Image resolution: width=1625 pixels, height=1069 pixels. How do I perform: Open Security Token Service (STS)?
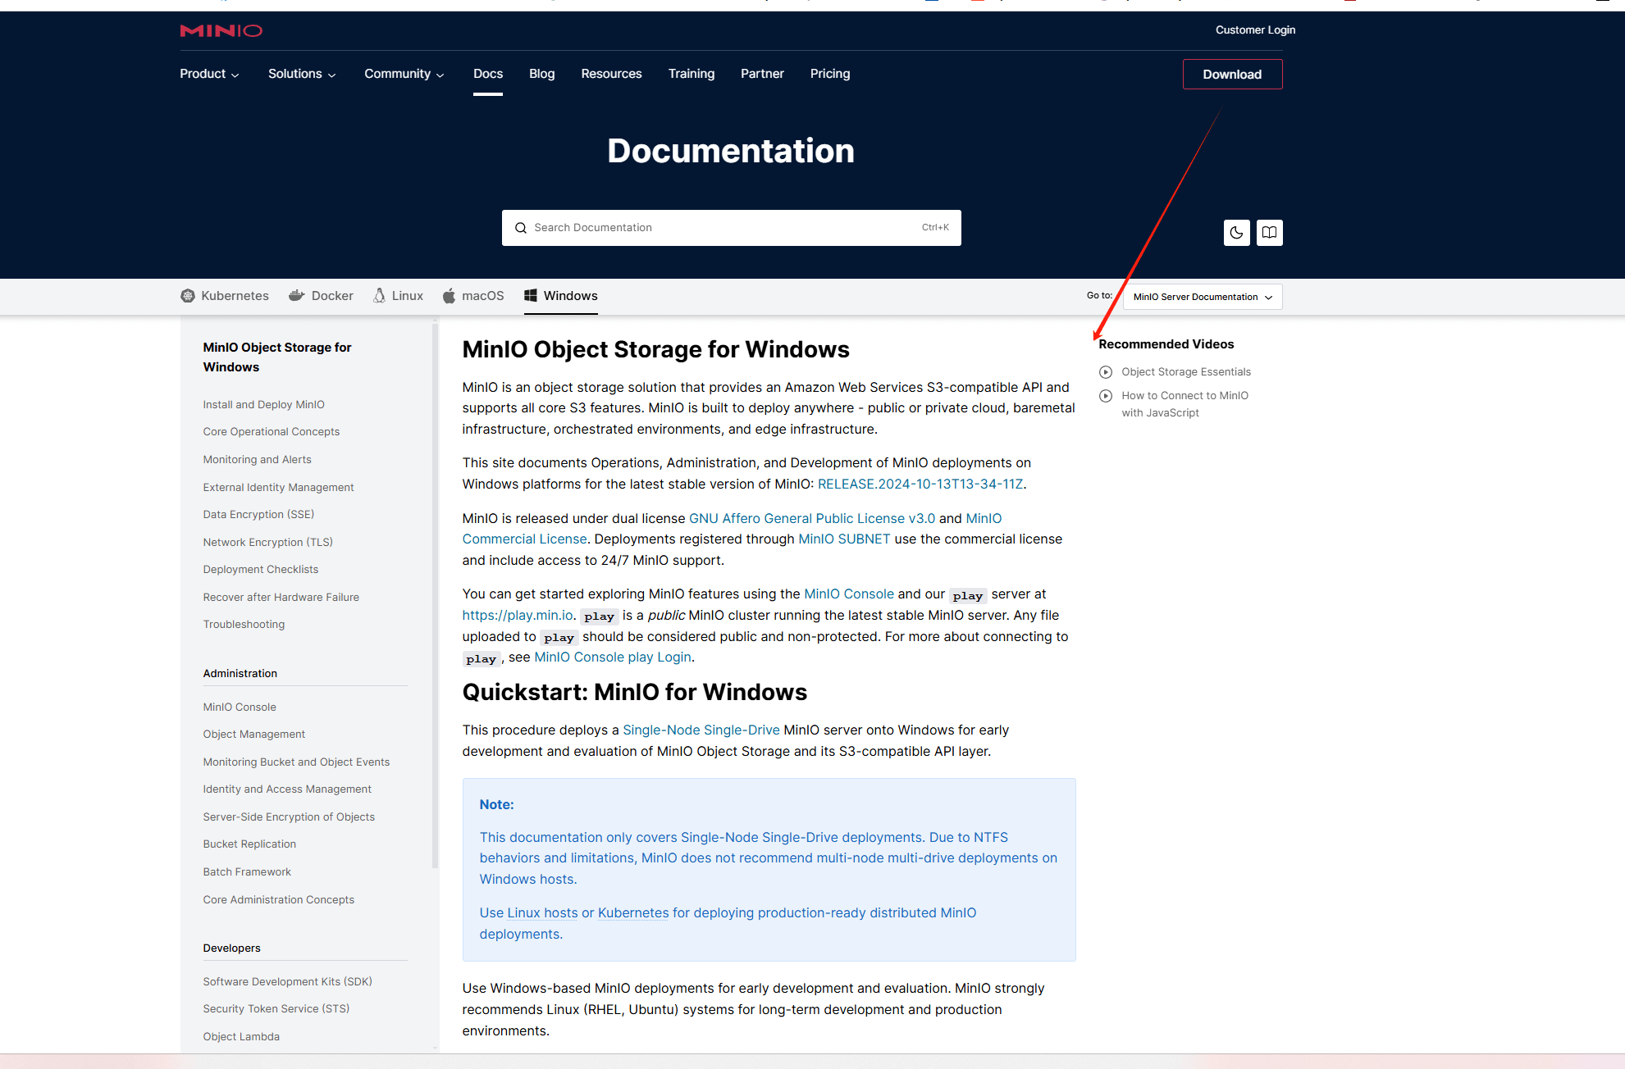276,1009
